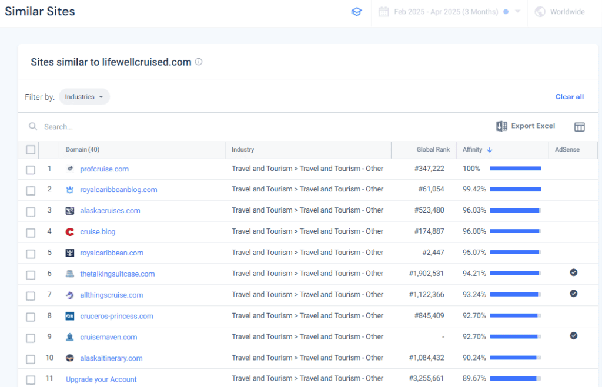This screenshot has height=387, width=602.
Task: Select the cruisemaven.com row checkbox
Action: click(31, 338)
